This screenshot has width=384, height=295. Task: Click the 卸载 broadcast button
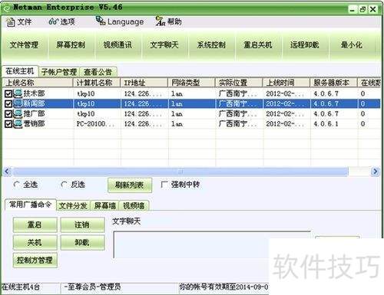82,242
